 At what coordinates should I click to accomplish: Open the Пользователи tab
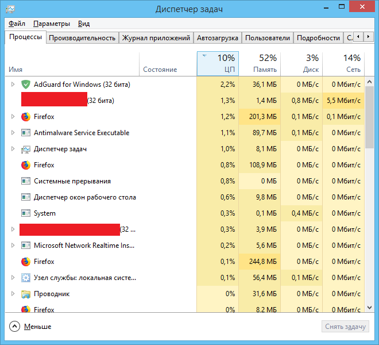pyautogui.click(x=268, y=38)
